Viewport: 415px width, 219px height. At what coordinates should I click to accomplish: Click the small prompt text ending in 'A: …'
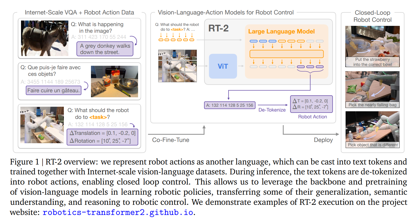177,27
